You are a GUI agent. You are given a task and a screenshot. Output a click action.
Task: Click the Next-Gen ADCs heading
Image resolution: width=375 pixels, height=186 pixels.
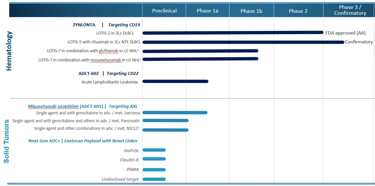(44, 141)
